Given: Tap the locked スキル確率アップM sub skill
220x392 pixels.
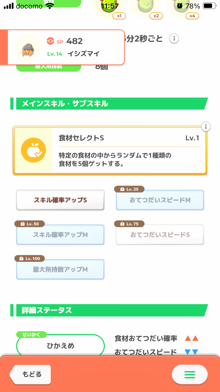Looking at the screenshot, I should pyautogui.click(x=60, y=235).
